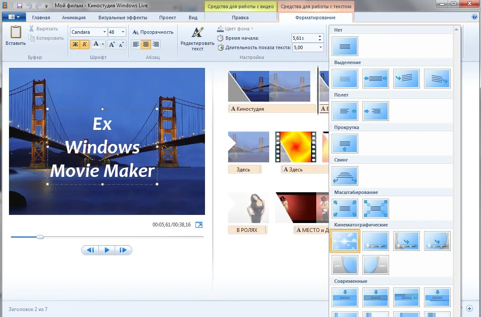Apply the first Масштабирование zoom effect
481x317 pixels.
click(345, 208)
